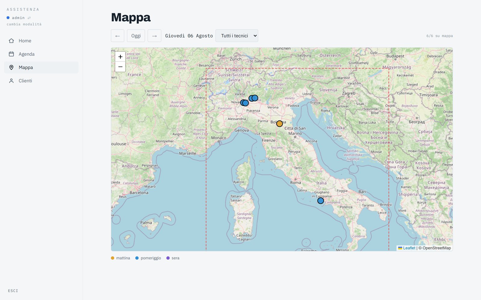The image size is (481, 300).
Task: Open the OpenStreetMap attribution link
Action: (x=437, y=248)
